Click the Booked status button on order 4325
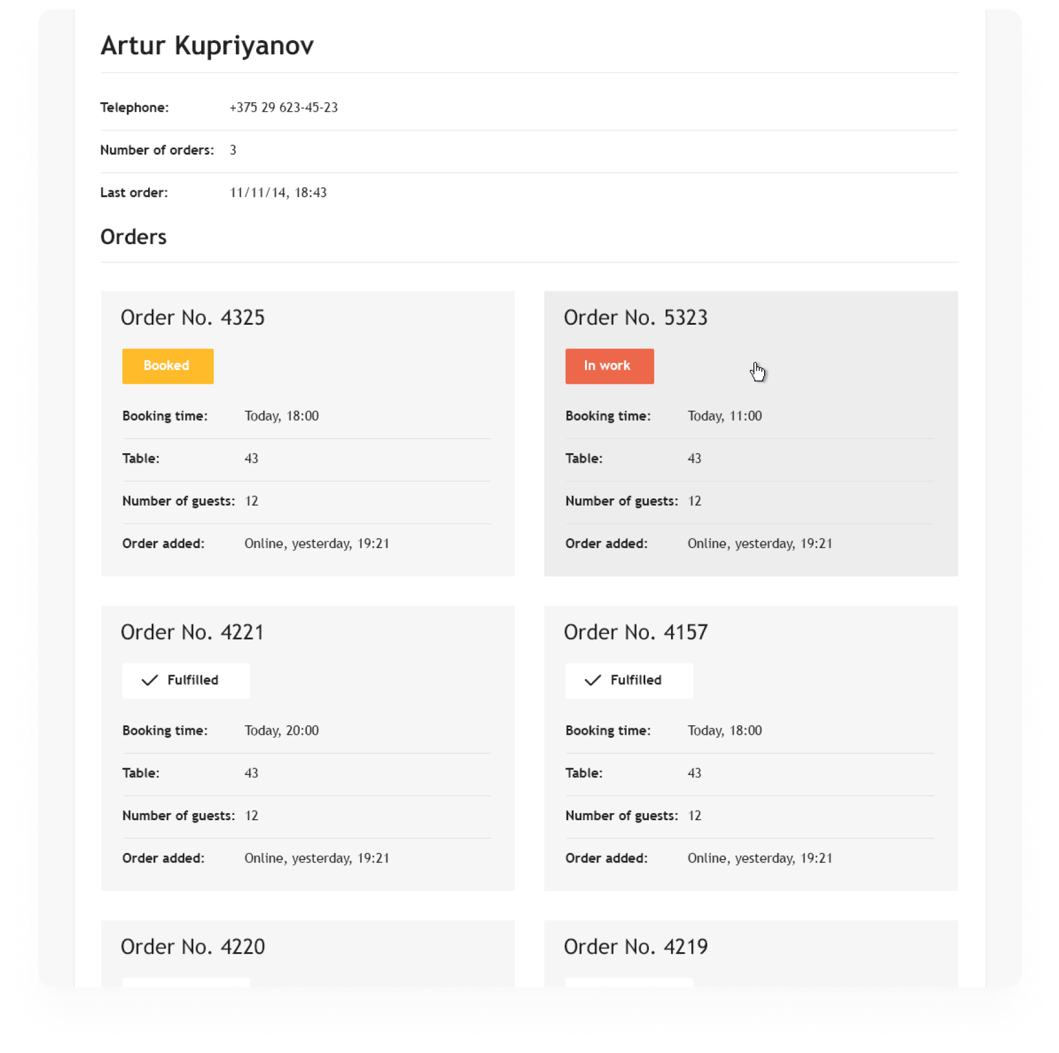The height and width of the screenshot is (1053, 1059). pos(168,366)
